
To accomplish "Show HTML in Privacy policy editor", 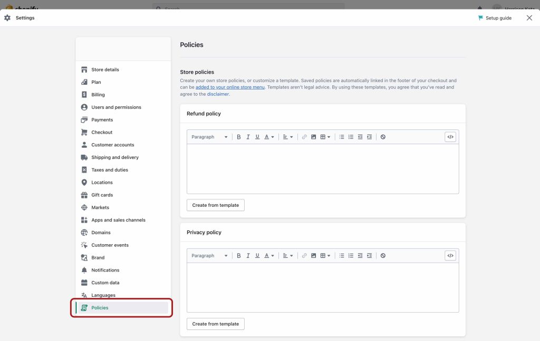I will (x=450, y=256).
